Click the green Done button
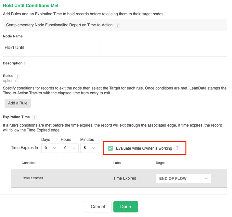 pyautogui.click(x=126, y=207)
